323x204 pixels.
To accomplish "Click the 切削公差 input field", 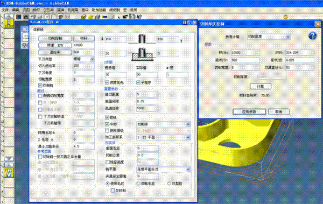I will click(148, 155).
